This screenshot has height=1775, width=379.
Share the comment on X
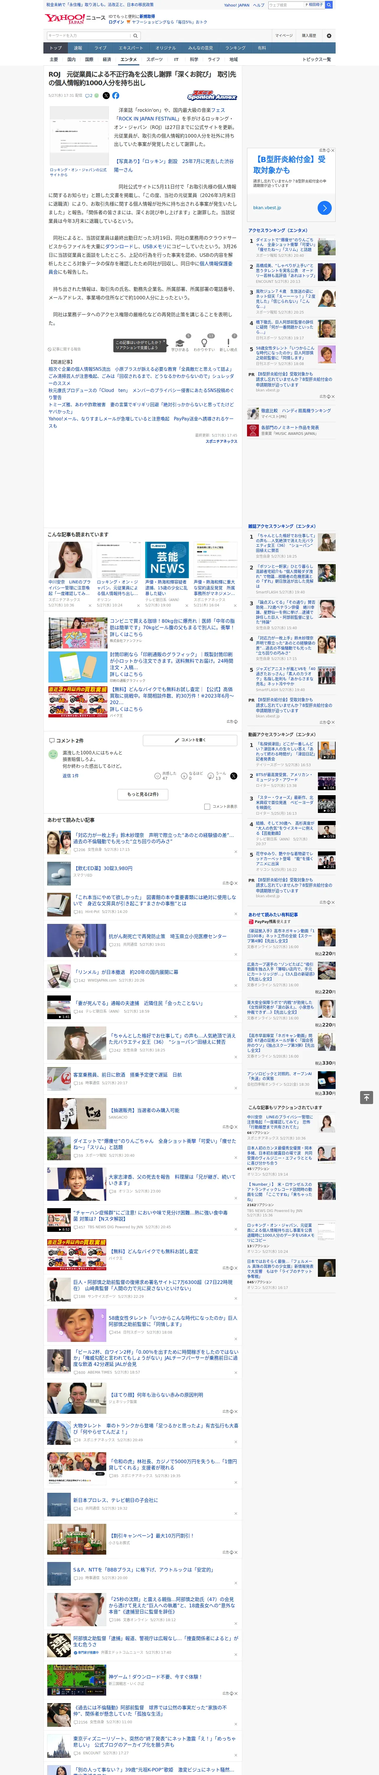click(233, 776)
